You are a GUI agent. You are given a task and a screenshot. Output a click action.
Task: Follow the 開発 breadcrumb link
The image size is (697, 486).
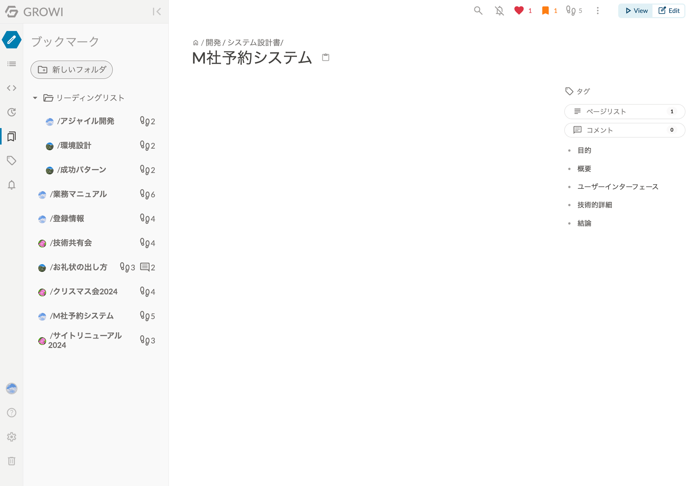click(x=213, y=42)
